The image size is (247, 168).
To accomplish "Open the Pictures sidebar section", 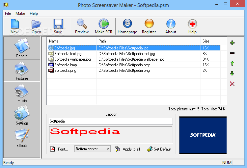I will click(x=22, y=71).
